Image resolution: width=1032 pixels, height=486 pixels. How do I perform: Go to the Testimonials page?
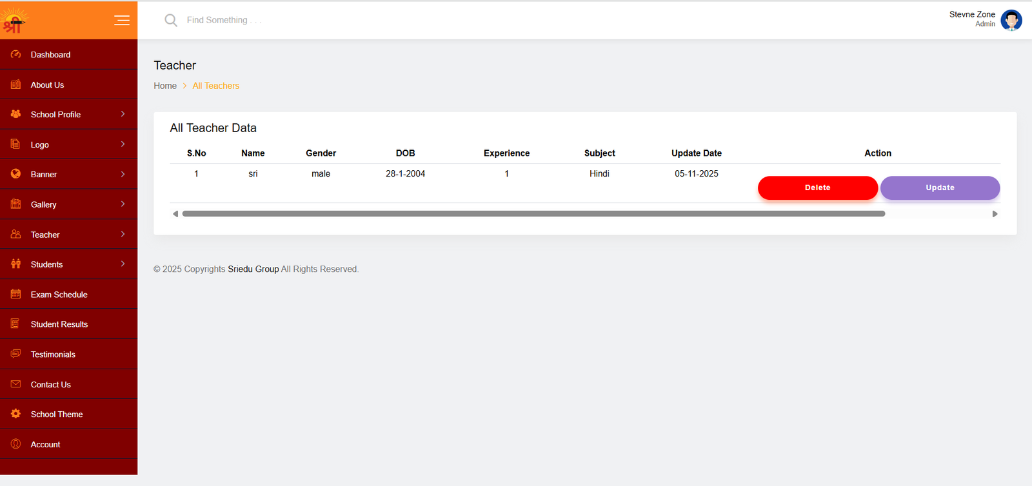pos(68,355)
